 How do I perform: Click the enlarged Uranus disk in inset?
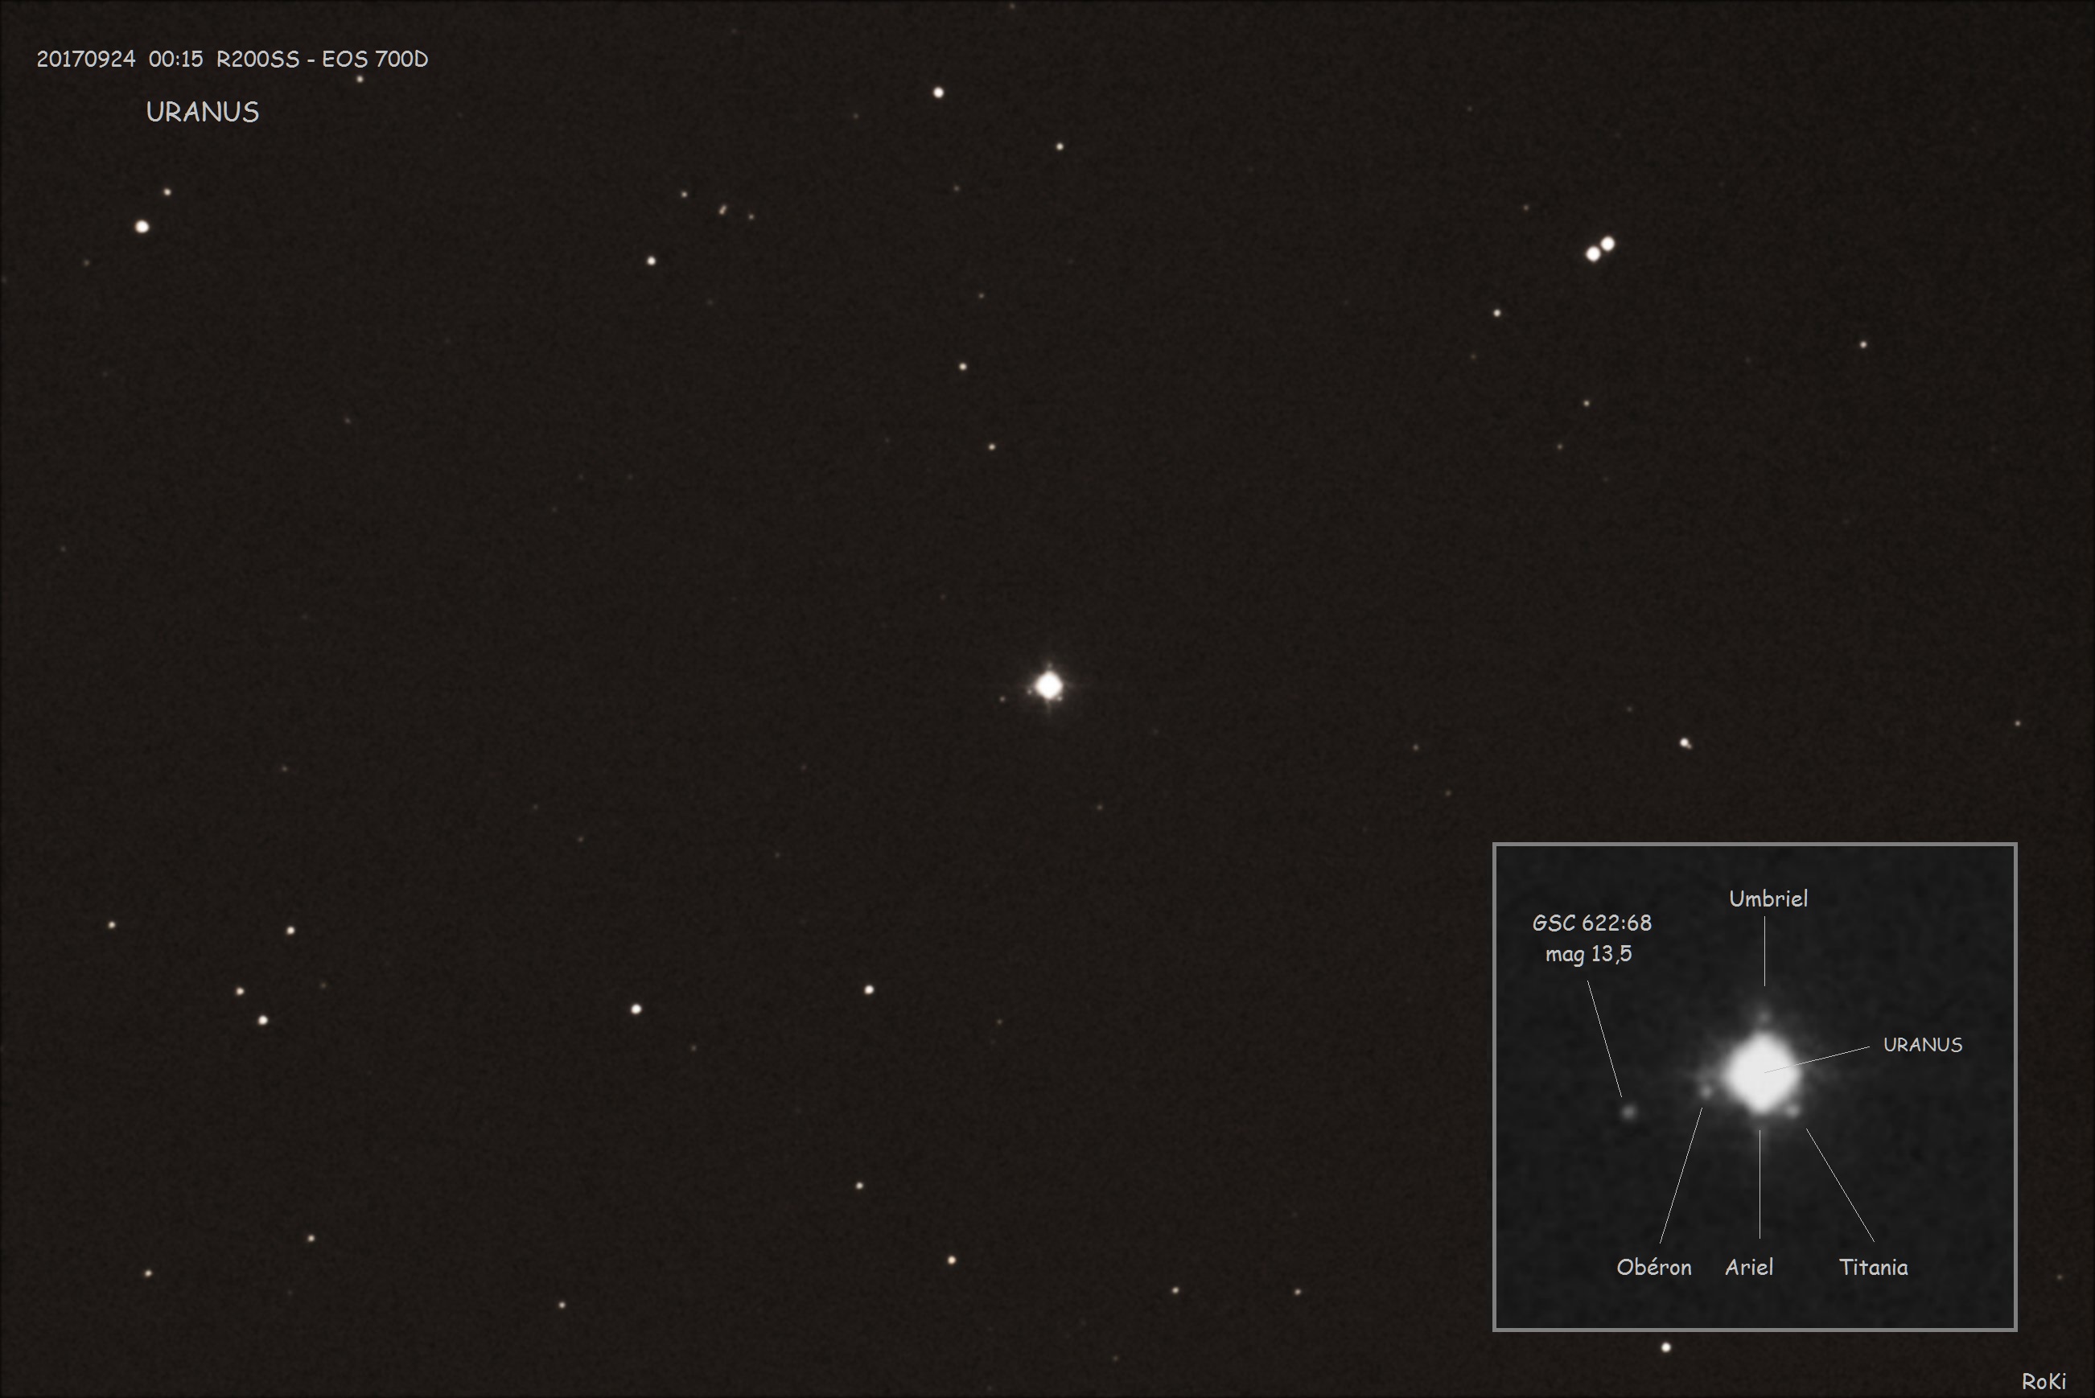point(1762,1074)
